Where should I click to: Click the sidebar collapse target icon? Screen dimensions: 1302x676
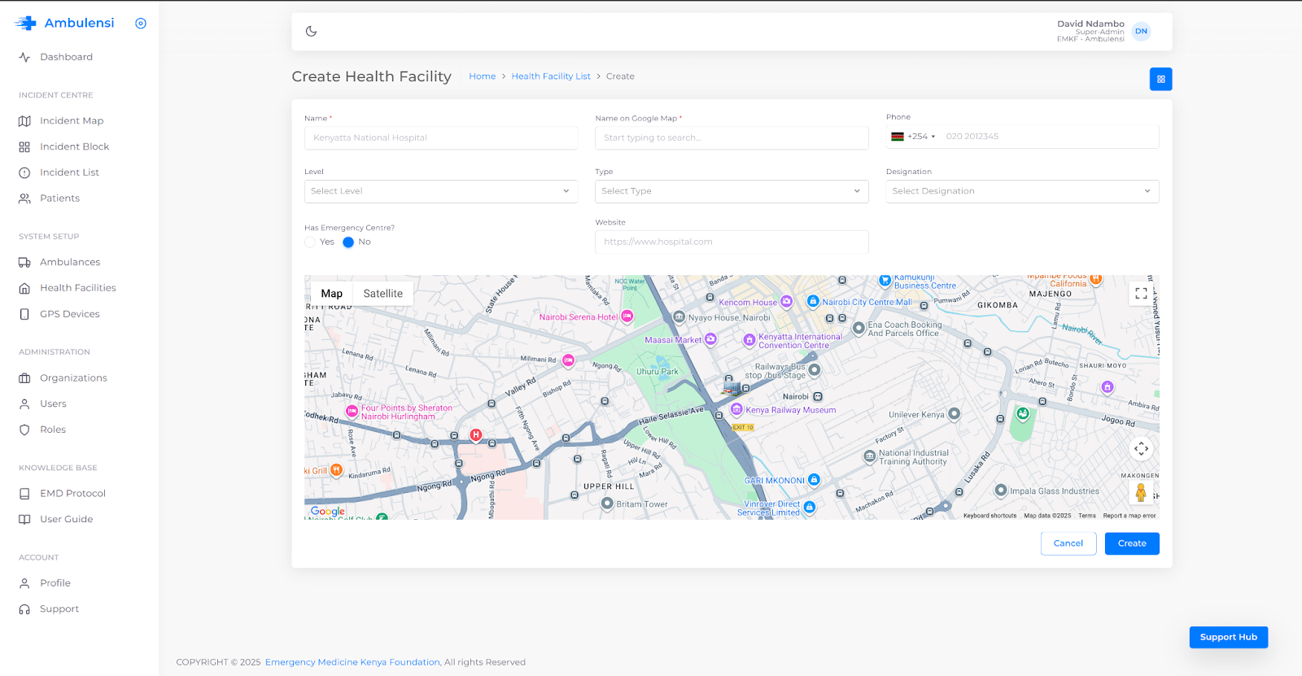pos(141,24)
